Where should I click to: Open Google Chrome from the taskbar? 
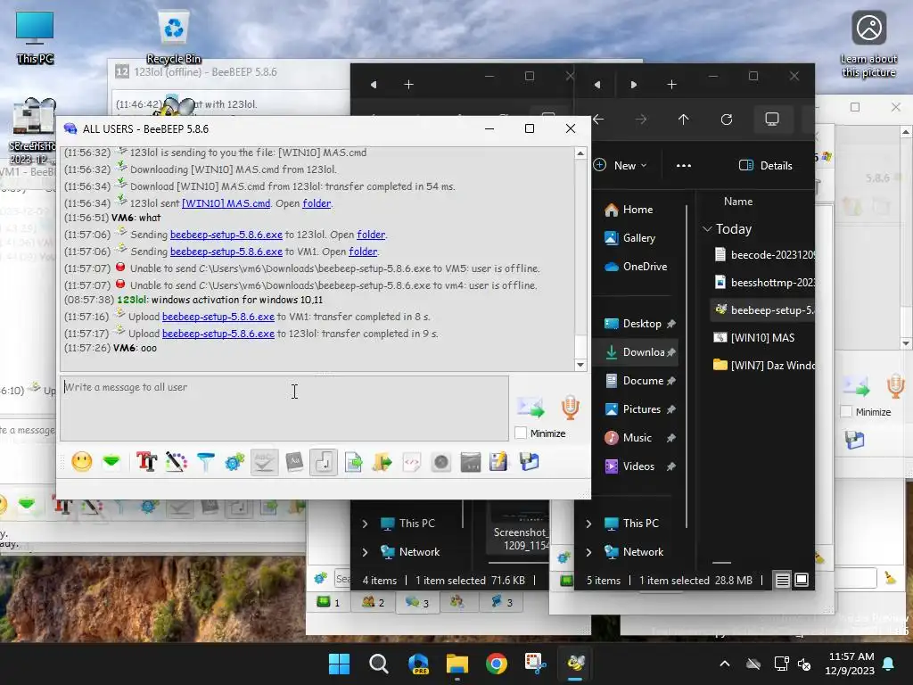coord(497,664)
